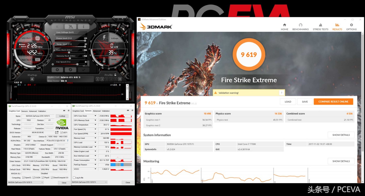Enable Log to file in GPU-Z Sensors
The height and width of the screenshot is (196, 365).
(x=74, y=177)
